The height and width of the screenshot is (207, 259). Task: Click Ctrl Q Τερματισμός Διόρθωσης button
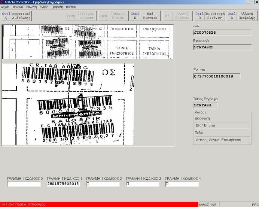(x=16, y=16)
